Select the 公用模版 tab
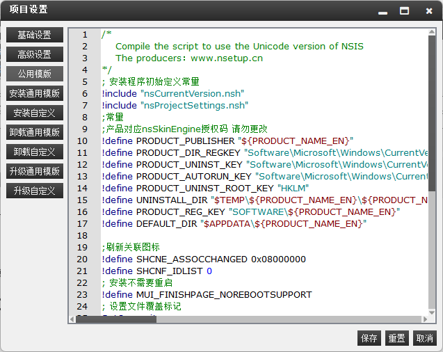443x352 pixels. click(x=35, y=74)
